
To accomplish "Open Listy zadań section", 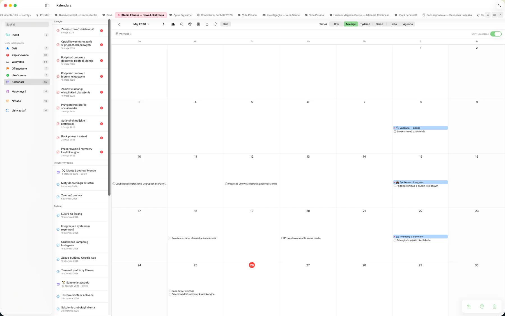I will coord(27,111).
